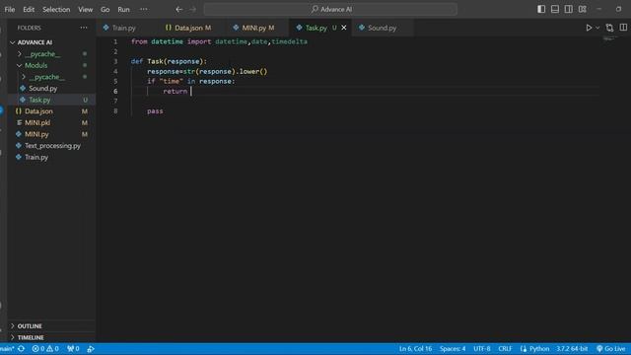631x355 pixels.
Task: Run the Python file with play icon
Action: [589, 28]
